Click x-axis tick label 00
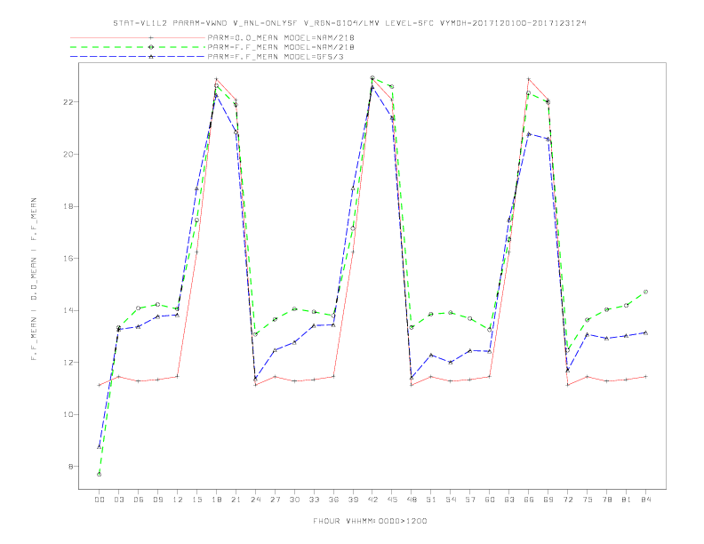This screenshot has height=544, width=704. coord(100,500)
